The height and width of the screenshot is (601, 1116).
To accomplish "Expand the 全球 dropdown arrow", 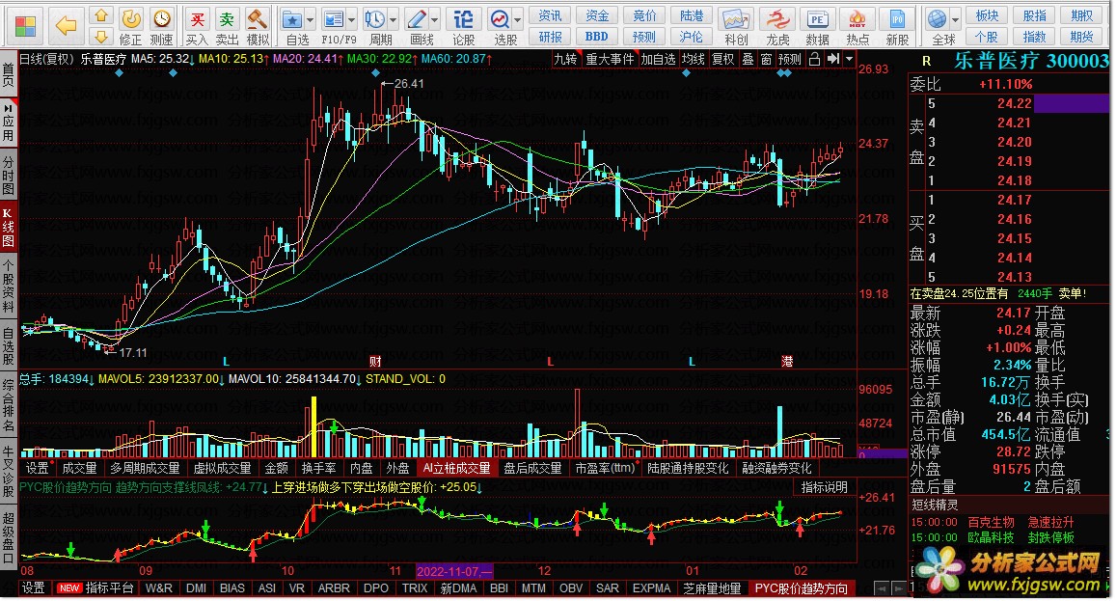I will pos(955,20).
